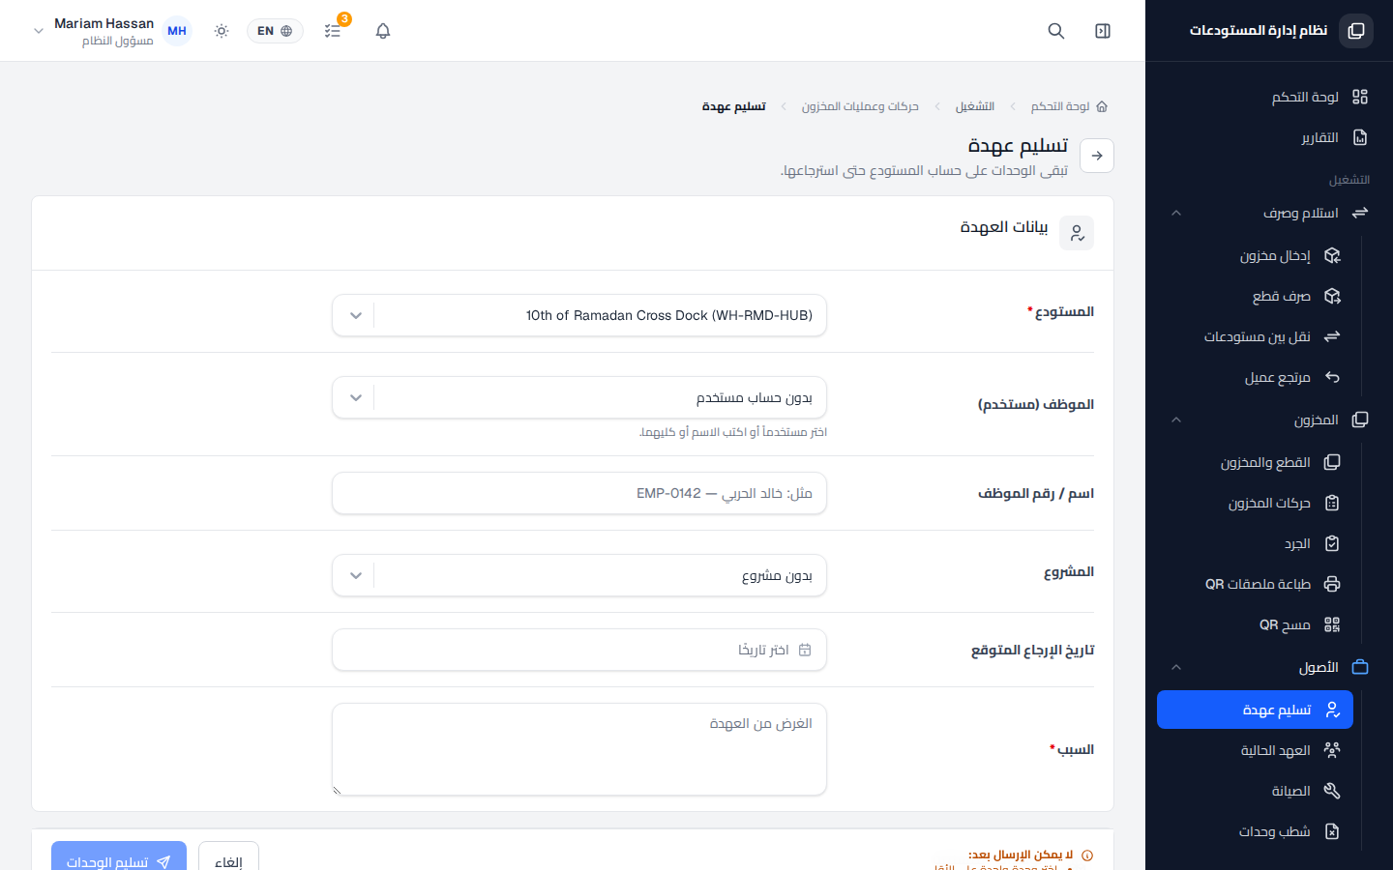This screenshot has height=870, width=1393.
Task: Click the MH avatar
Action: click(177, 31)
